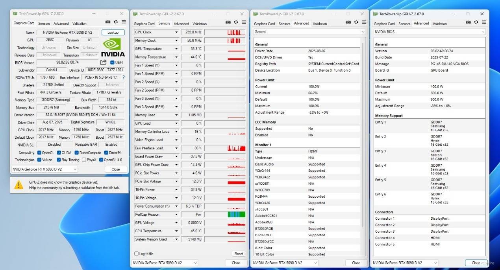Open GPU selector dropdown in General Advanced window
500x270 pixels.
pos(285,263)
